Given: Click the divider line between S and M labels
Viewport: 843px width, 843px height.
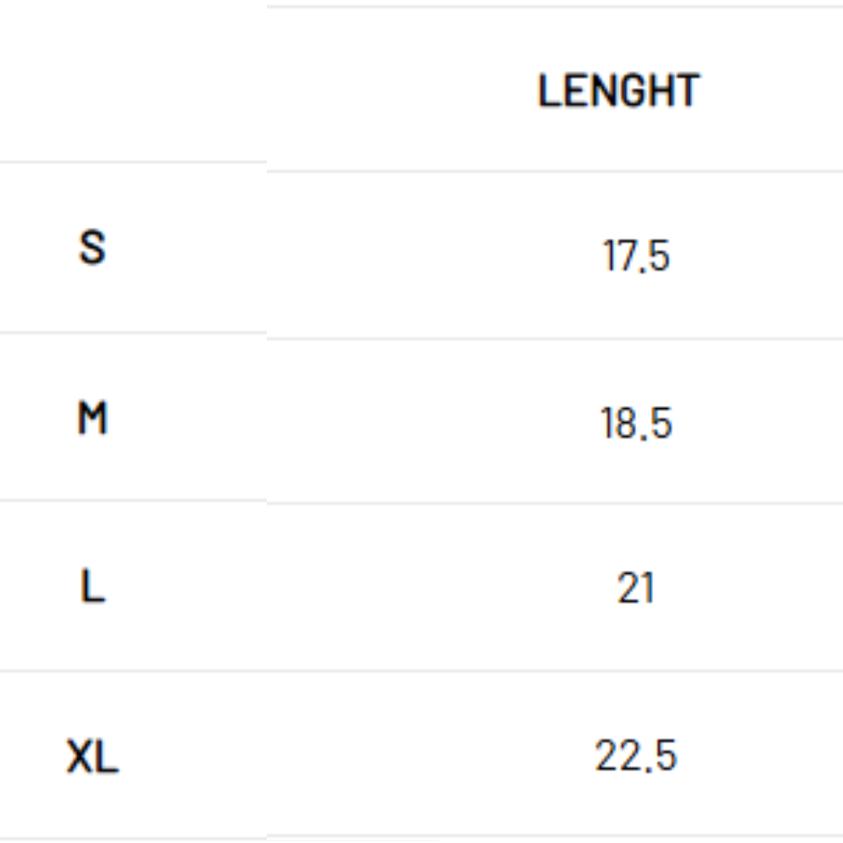Looking at the screenshot, I should coord(133,333).
